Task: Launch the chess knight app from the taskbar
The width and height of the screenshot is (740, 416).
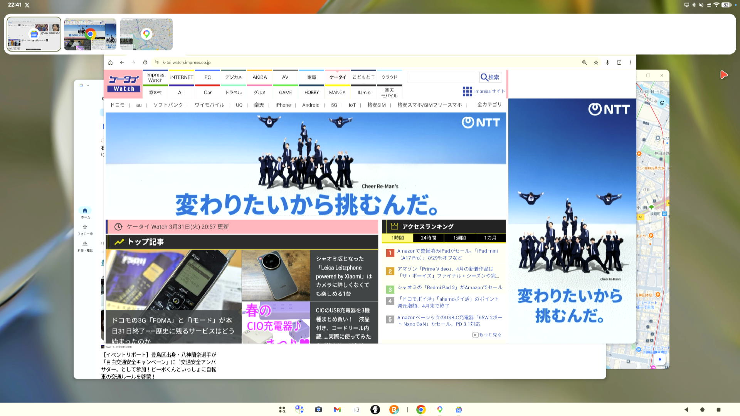Action: tap(375, 409)
